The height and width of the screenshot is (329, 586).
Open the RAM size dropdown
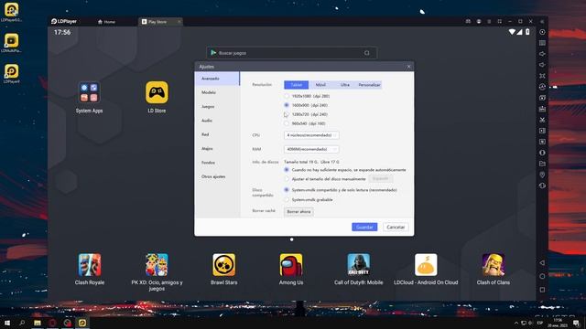[x=311, y=149]
